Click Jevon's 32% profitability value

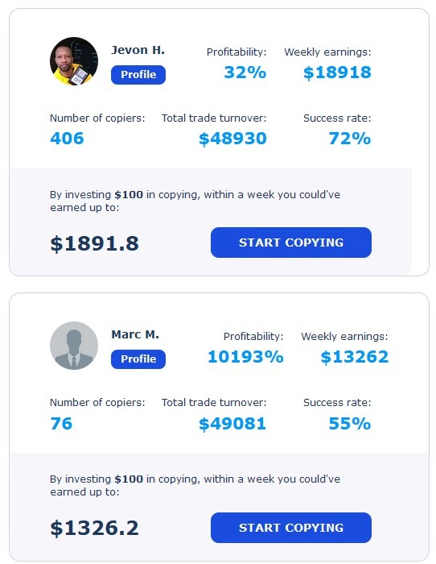pyautogui.click(x=245, y=73)
